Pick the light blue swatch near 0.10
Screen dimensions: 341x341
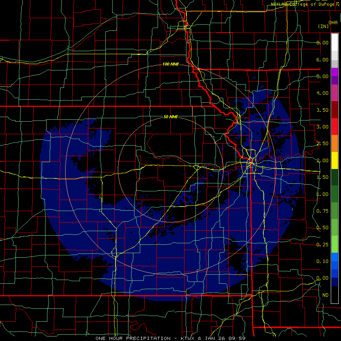point(335,257)
